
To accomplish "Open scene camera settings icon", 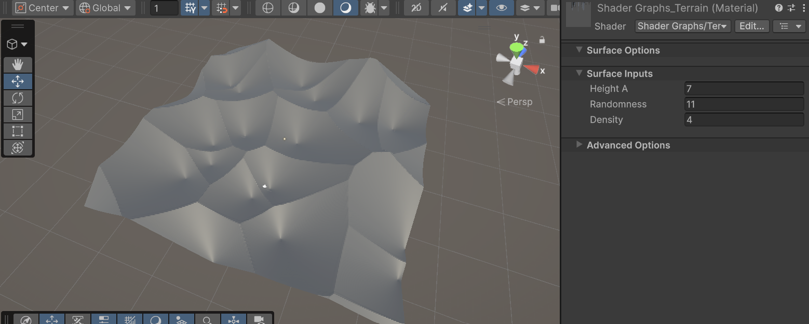I will point(554,8).
